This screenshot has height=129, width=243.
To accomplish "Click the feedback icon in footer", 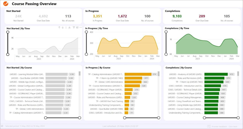I will tap(209, 126).
